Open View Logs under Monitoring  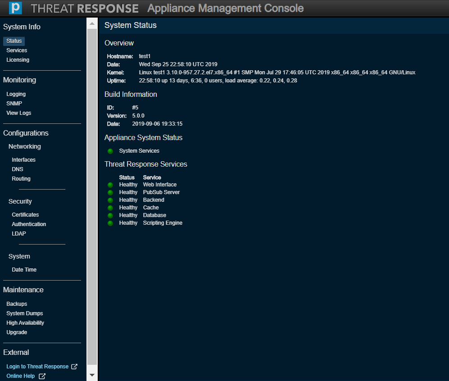click(x=18, y=113)
